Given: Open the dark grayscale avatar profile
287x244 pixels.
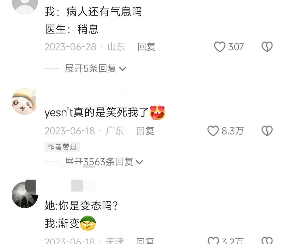Looking at the screenshot, I should (25, 195).
